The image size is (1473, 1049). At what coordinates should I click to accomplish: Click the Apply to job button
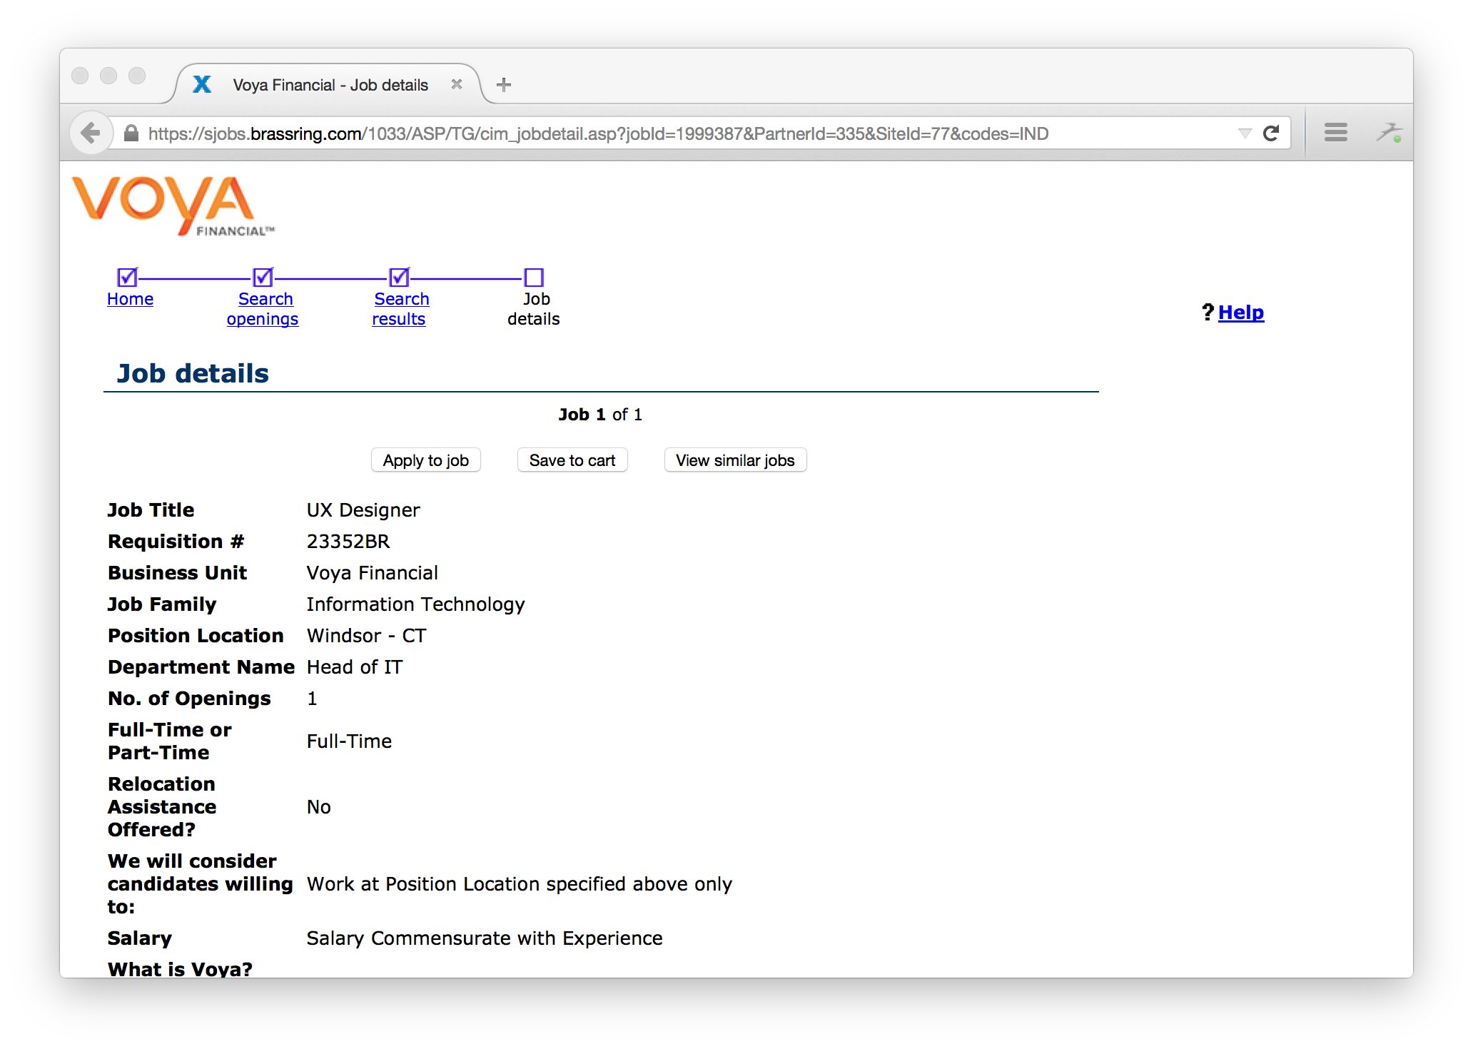[x=426, y=460]
